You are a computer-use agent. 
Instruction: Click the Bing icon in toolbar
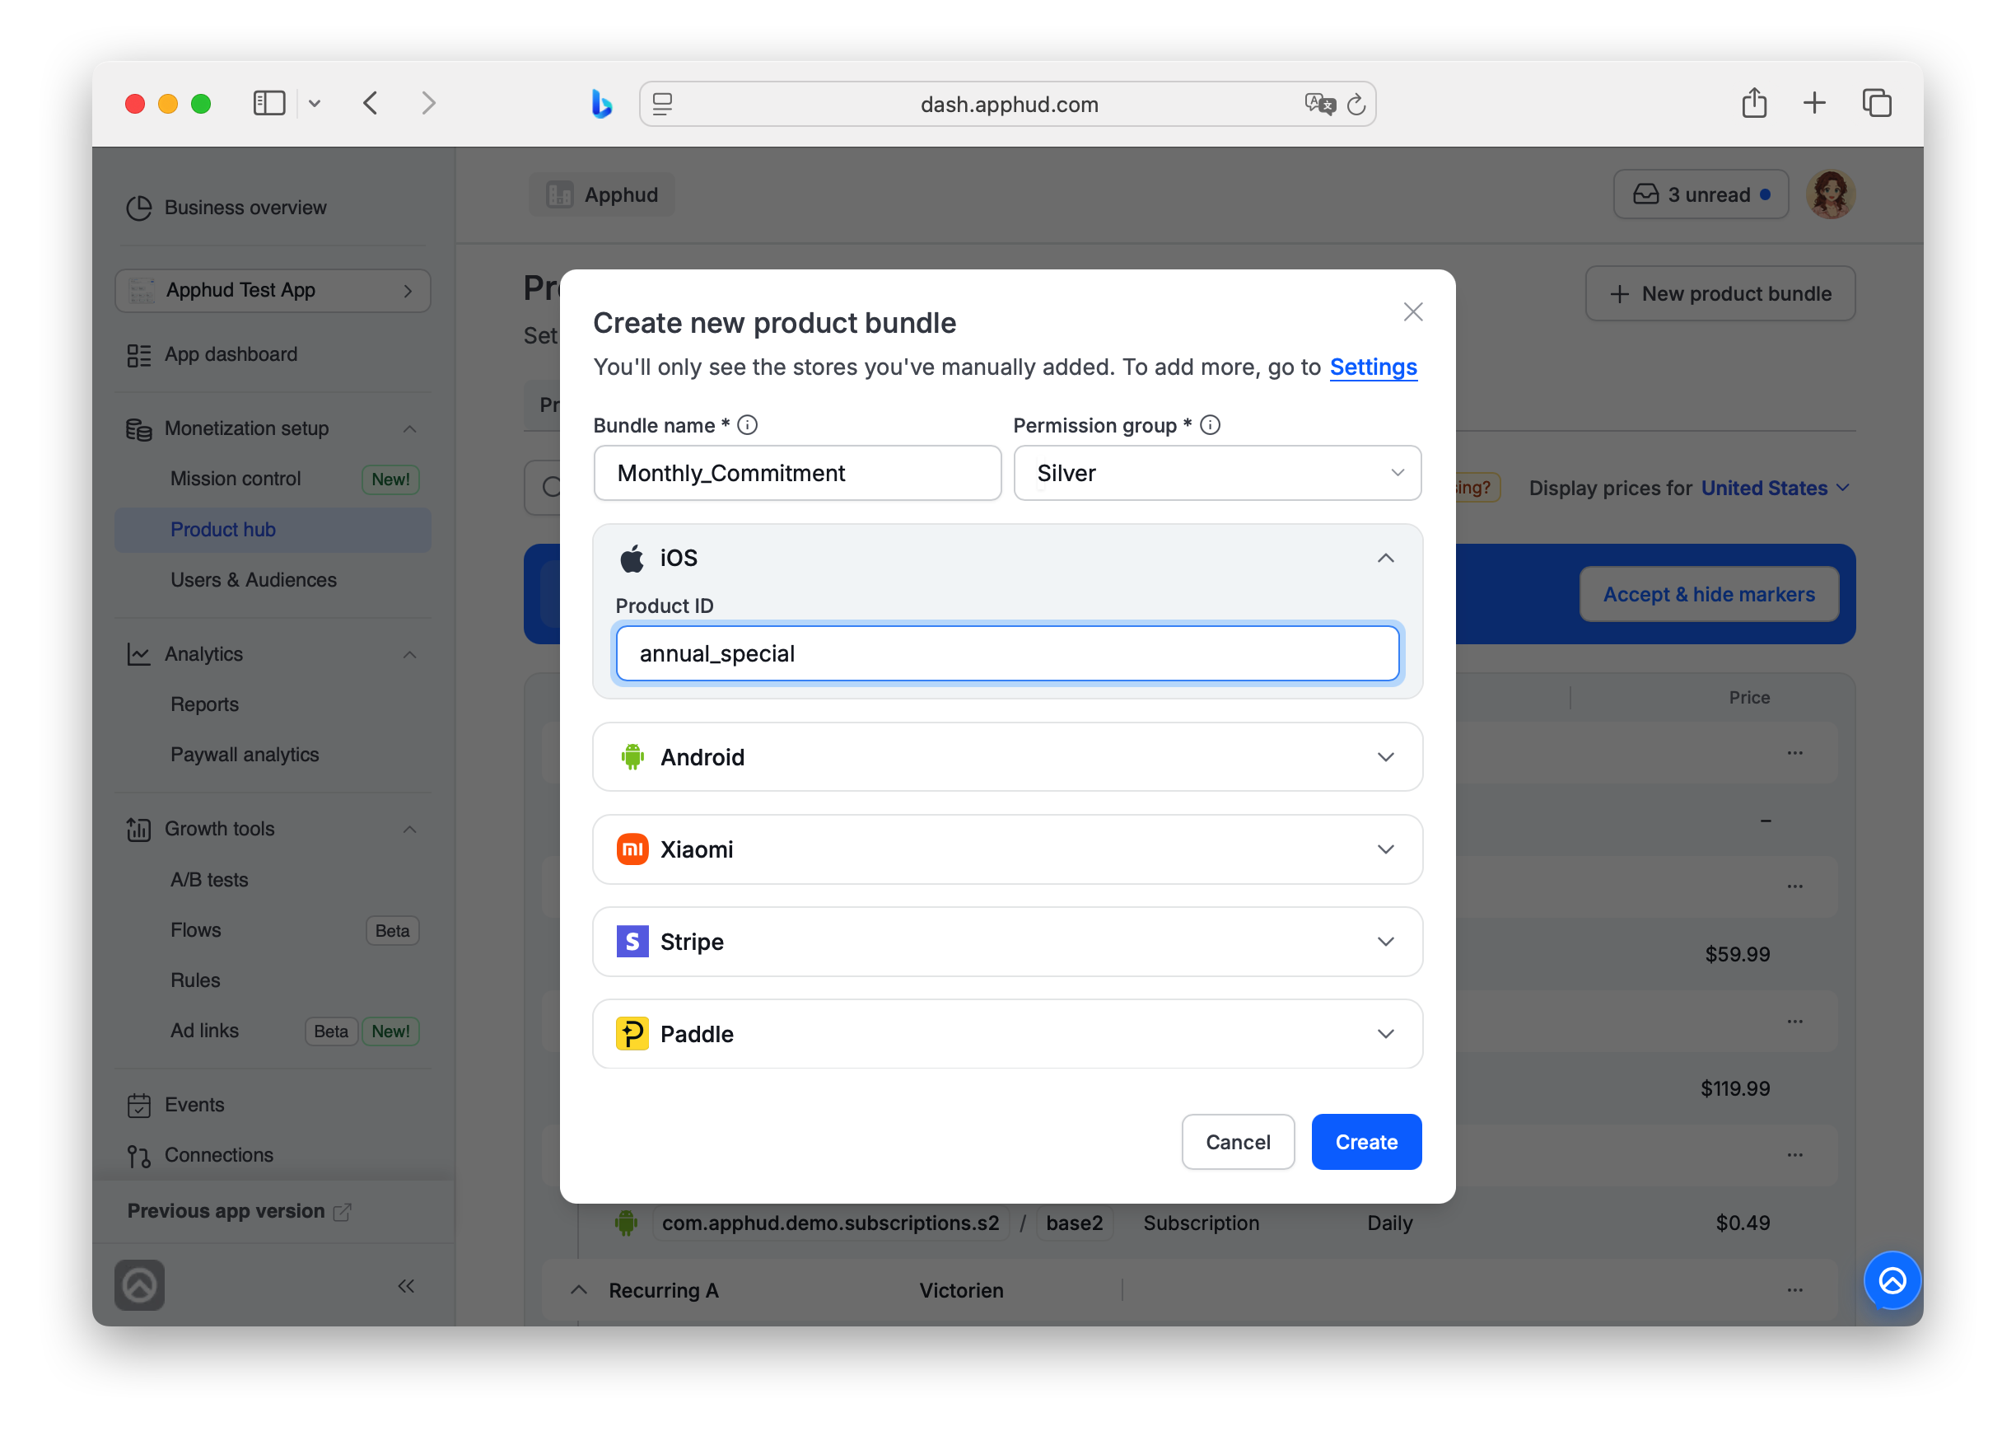pos(602,104)
